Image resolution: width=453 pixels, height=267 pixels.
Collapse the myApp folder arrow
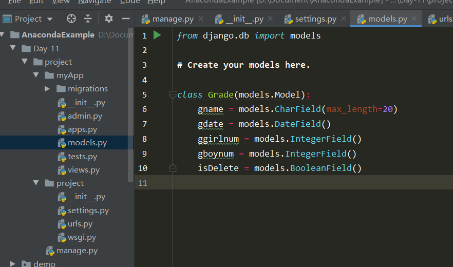pyautogui.click(x=36, y=75)
